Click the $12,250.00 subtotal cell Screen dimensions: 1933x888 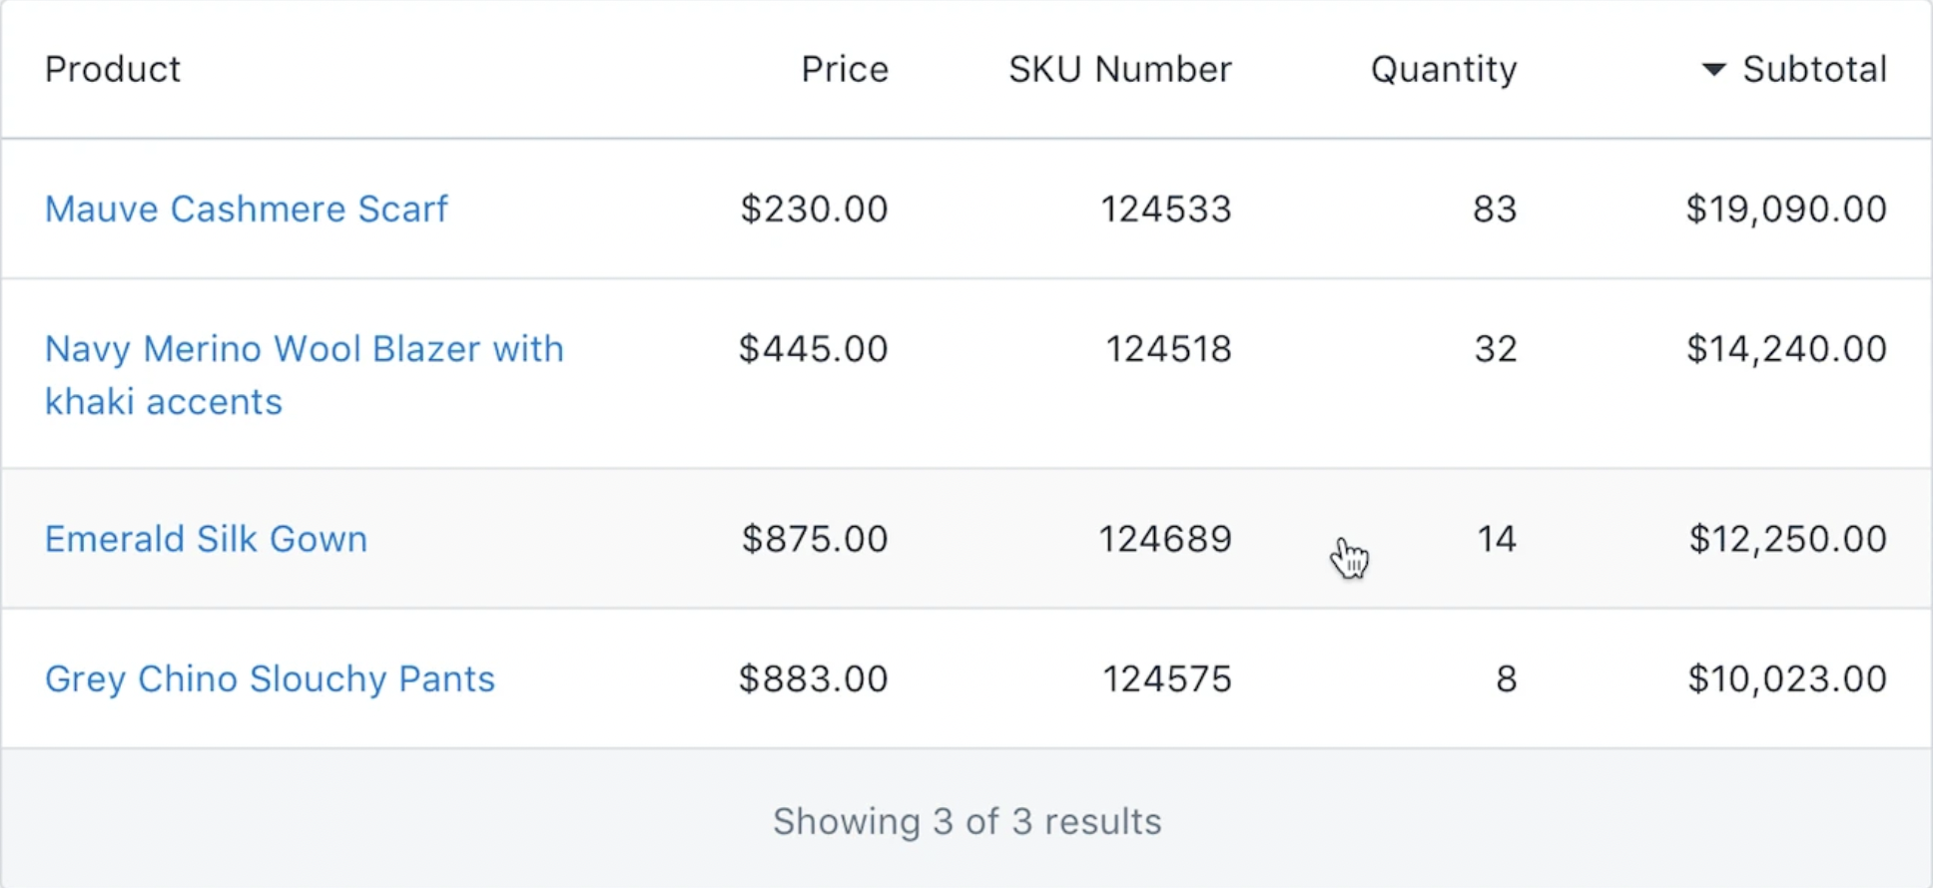pos(1786,540)
